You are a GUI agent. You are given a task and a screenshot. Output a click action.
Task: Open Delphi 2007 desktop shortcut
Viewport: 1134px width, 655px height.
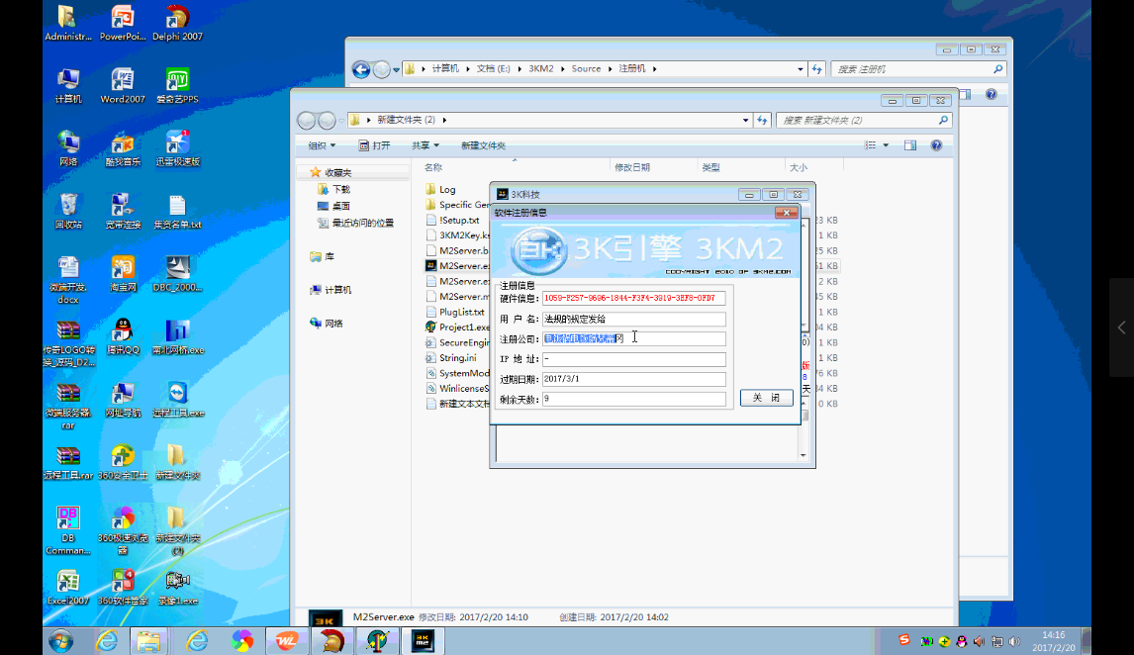tap(177, 18)
